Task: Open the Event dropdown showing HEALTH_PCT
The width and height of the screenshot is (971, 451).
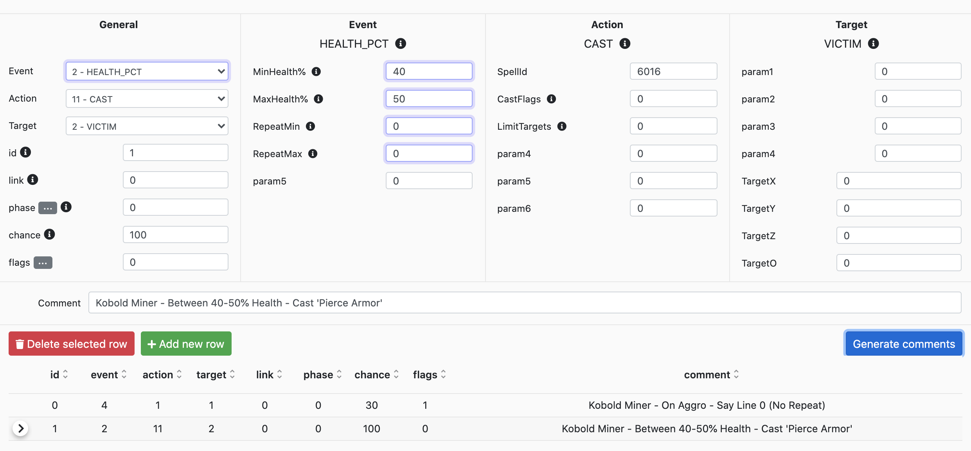Action: pos(147,72)
